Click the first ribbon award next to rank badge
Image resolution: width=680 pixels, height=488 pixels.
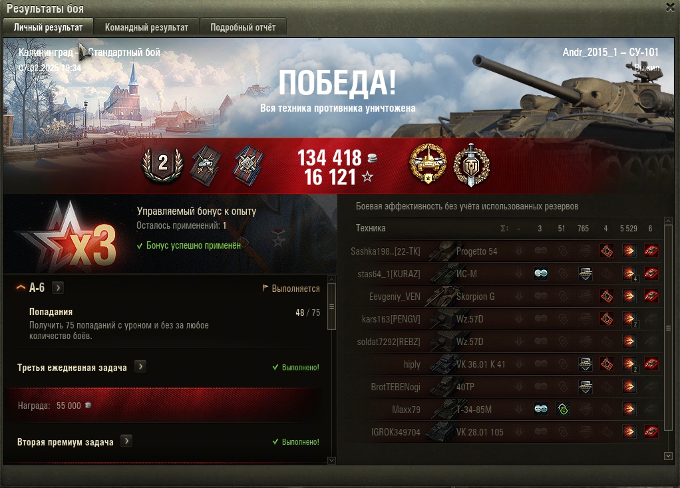(206, 165)
